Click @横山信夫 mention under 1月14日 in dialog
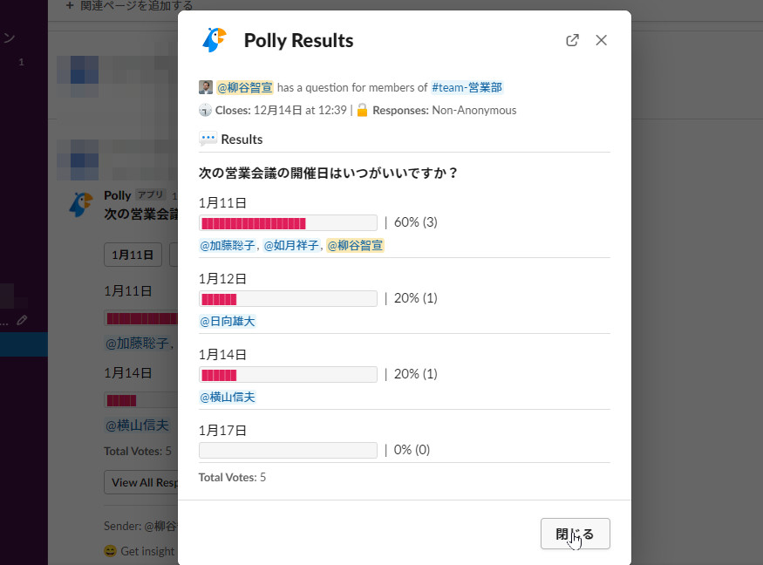763x565 pixels. tap(228, 398)
